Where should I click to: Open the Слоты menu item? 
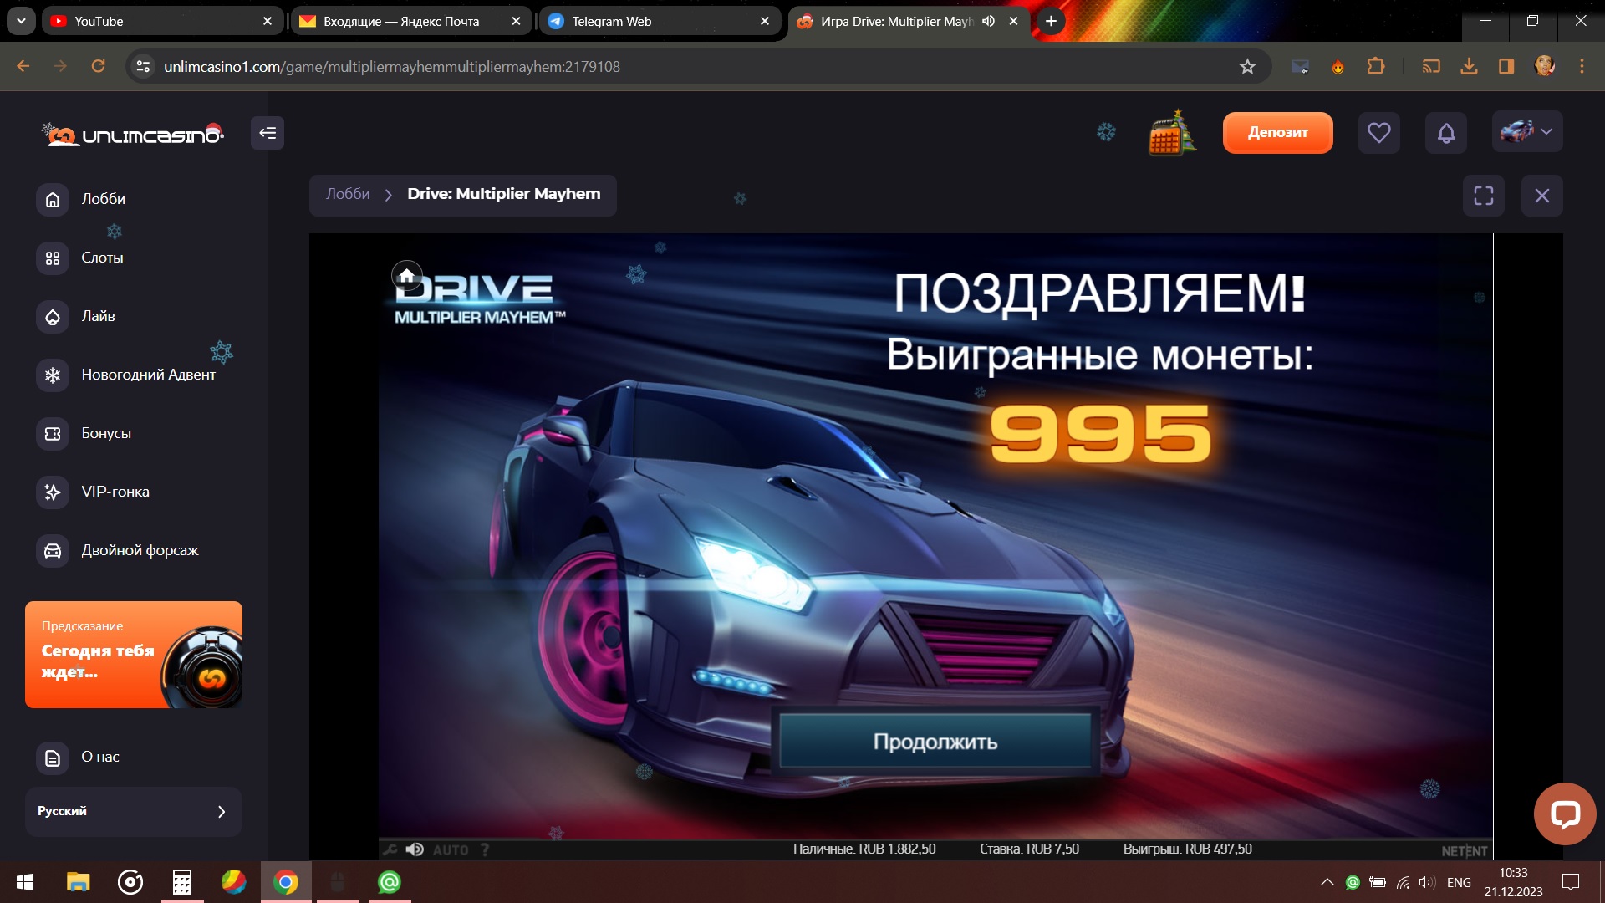pyautogui.click(x=102, y=258)
